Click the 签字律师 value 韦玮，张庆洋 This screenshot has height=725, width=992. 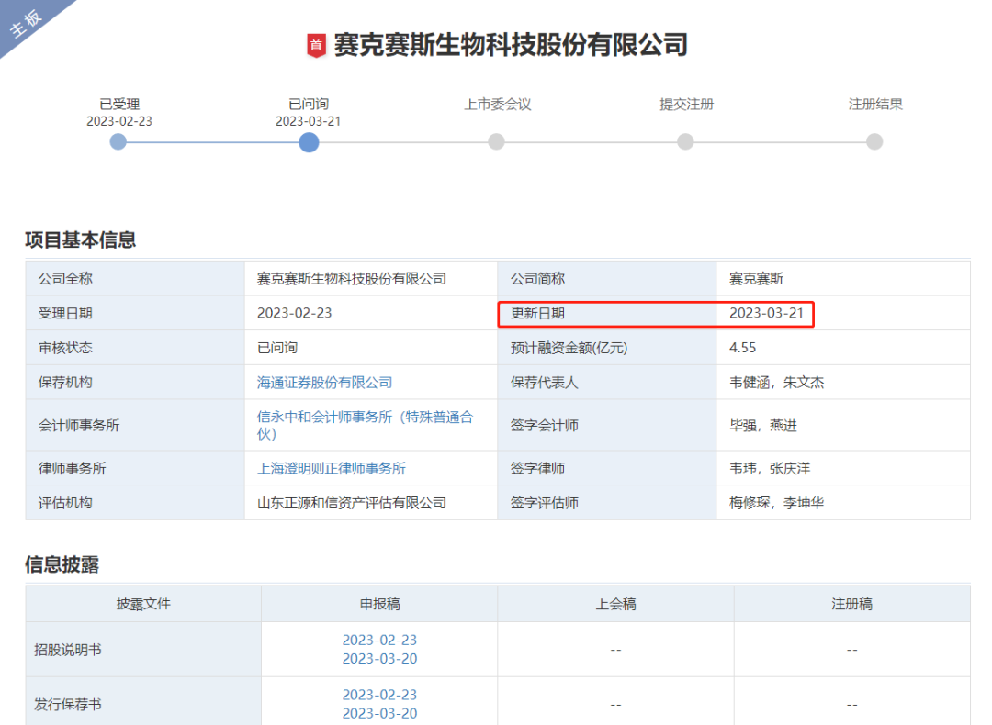point(770,468)
